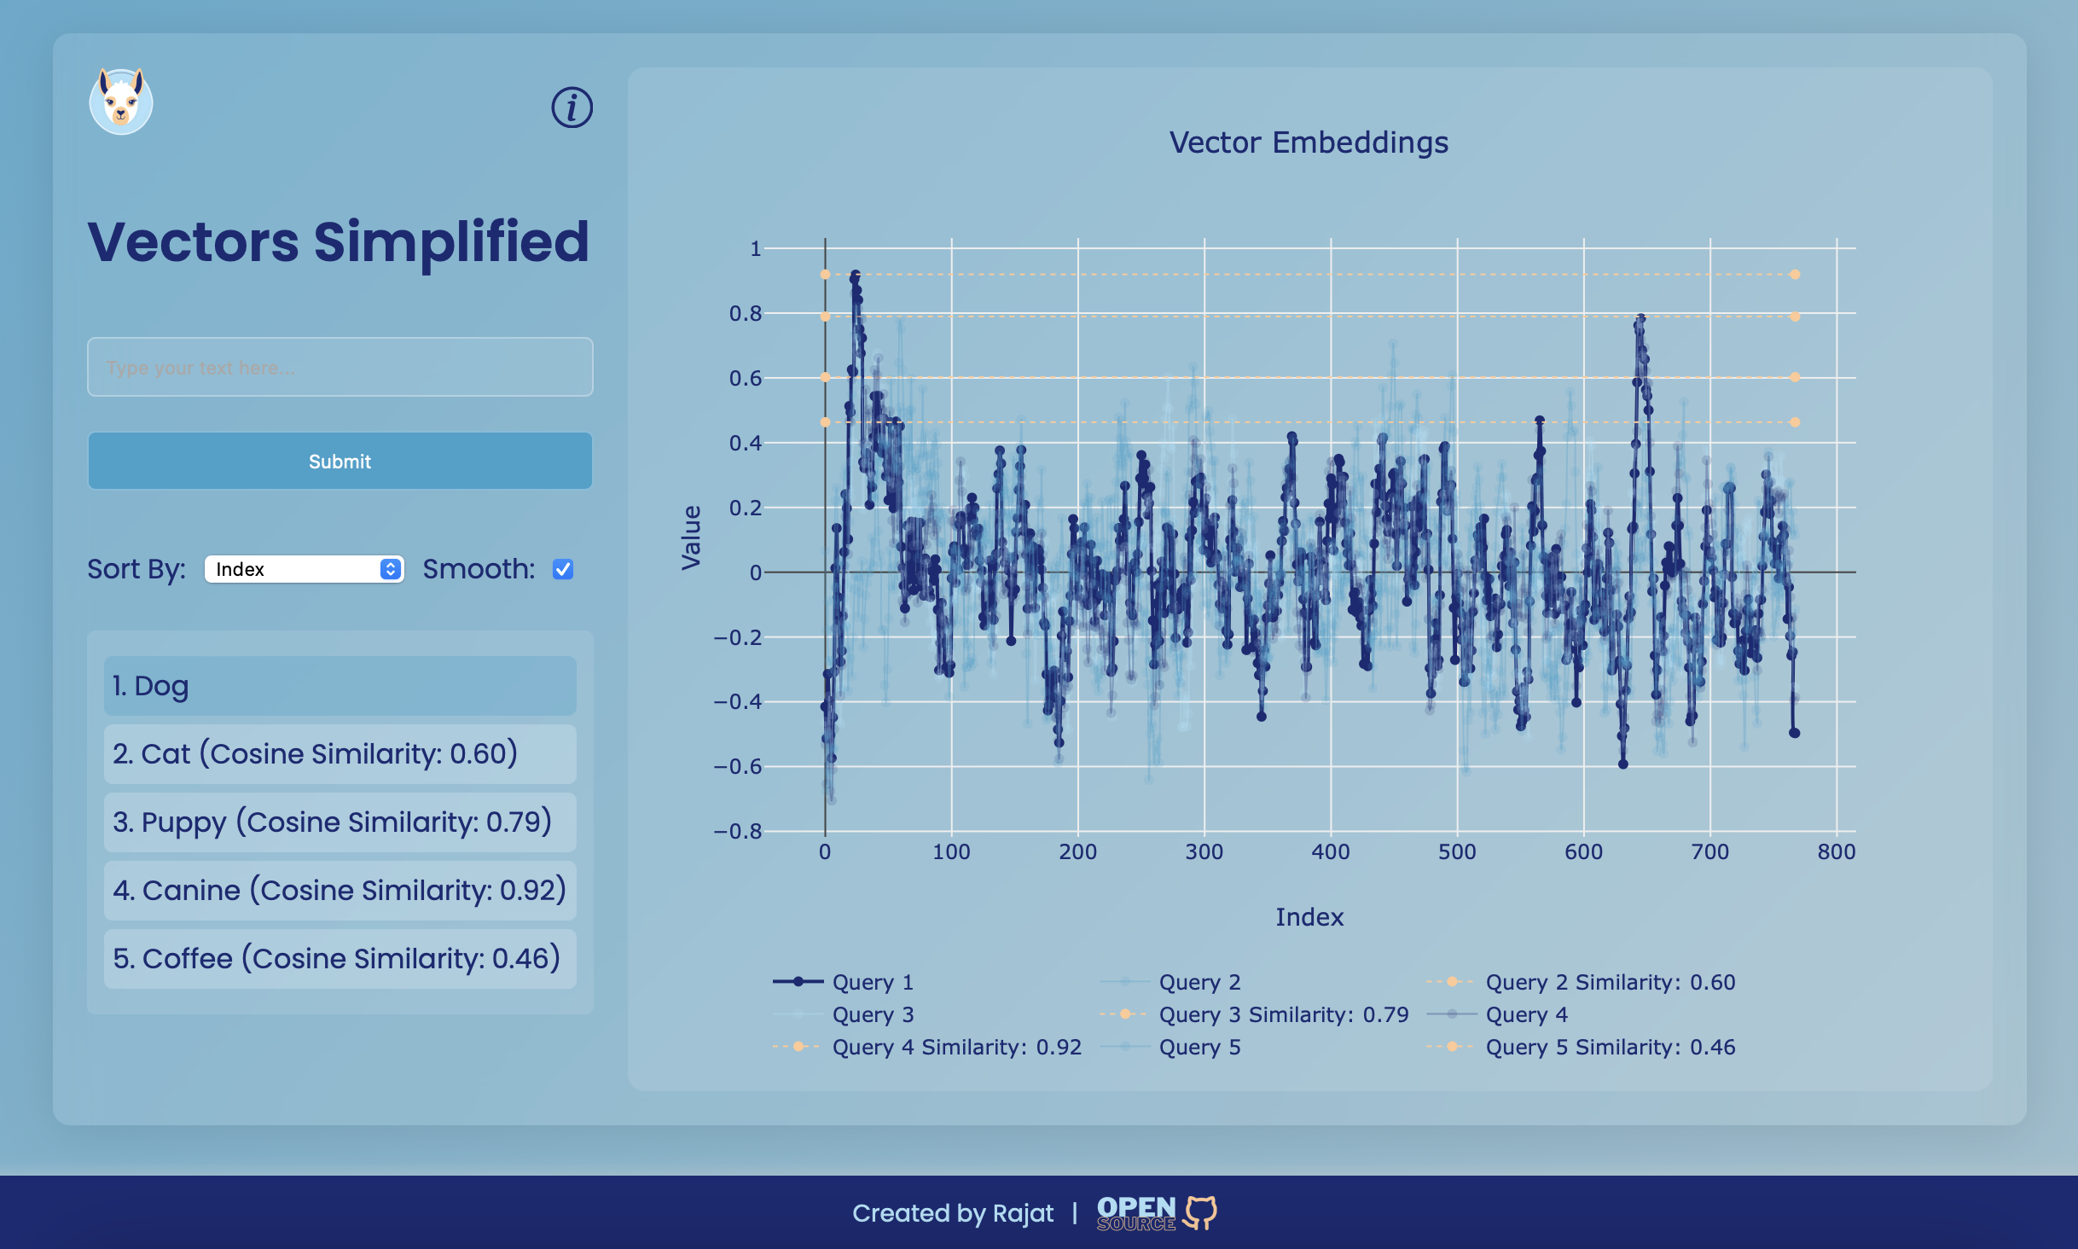The height and width of the screenshot is (1249, 2078).
Task: Click Query 2 Similarity legend marker
Action: [1451, 982]
